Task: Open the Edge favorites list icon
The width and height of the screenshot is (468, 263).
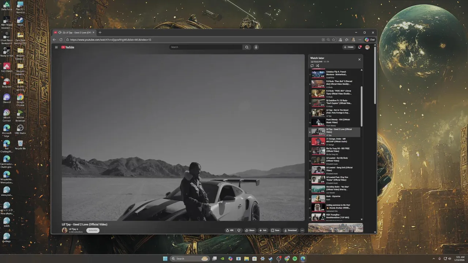Action: pos(347,39)
